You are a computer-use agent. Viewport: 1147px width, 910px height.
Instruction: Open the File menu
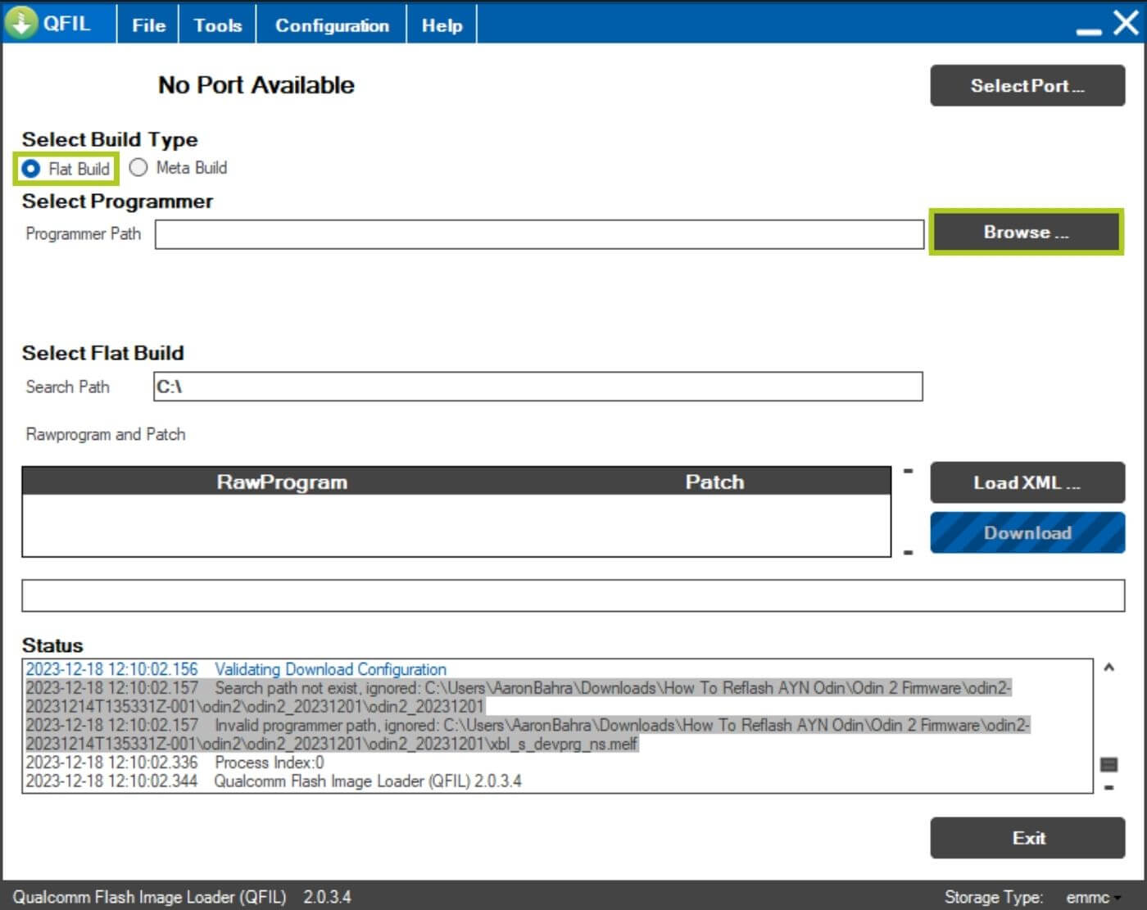pos(148,25)
